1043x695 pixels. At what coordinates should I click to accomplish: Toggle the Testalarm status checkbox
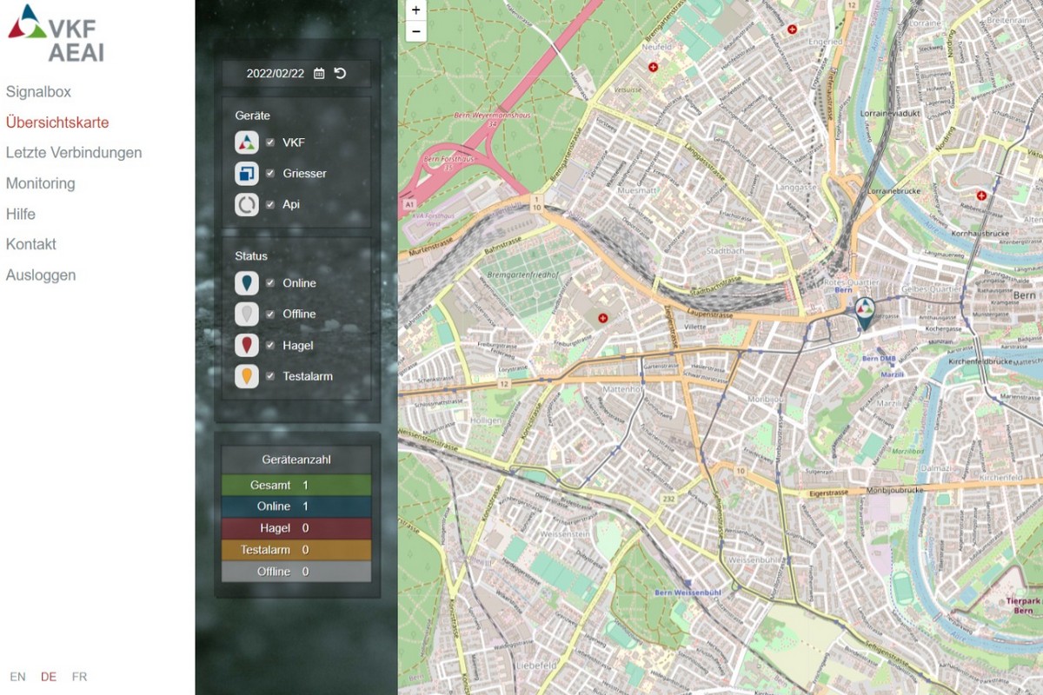270,376
